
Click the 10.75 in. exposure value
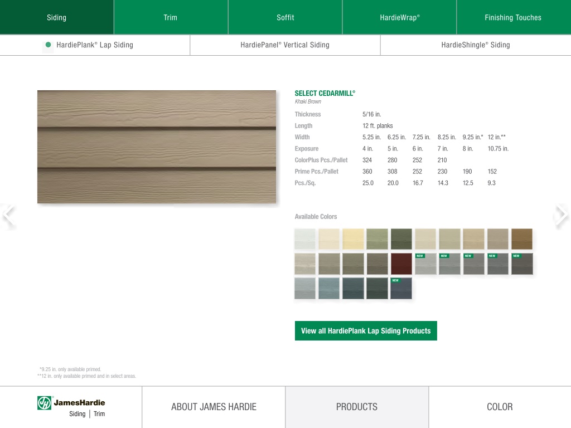(x=498, y=149)
